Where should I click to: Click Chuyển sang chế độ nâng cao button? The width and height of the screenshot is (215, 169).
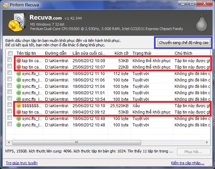[184, 43]
